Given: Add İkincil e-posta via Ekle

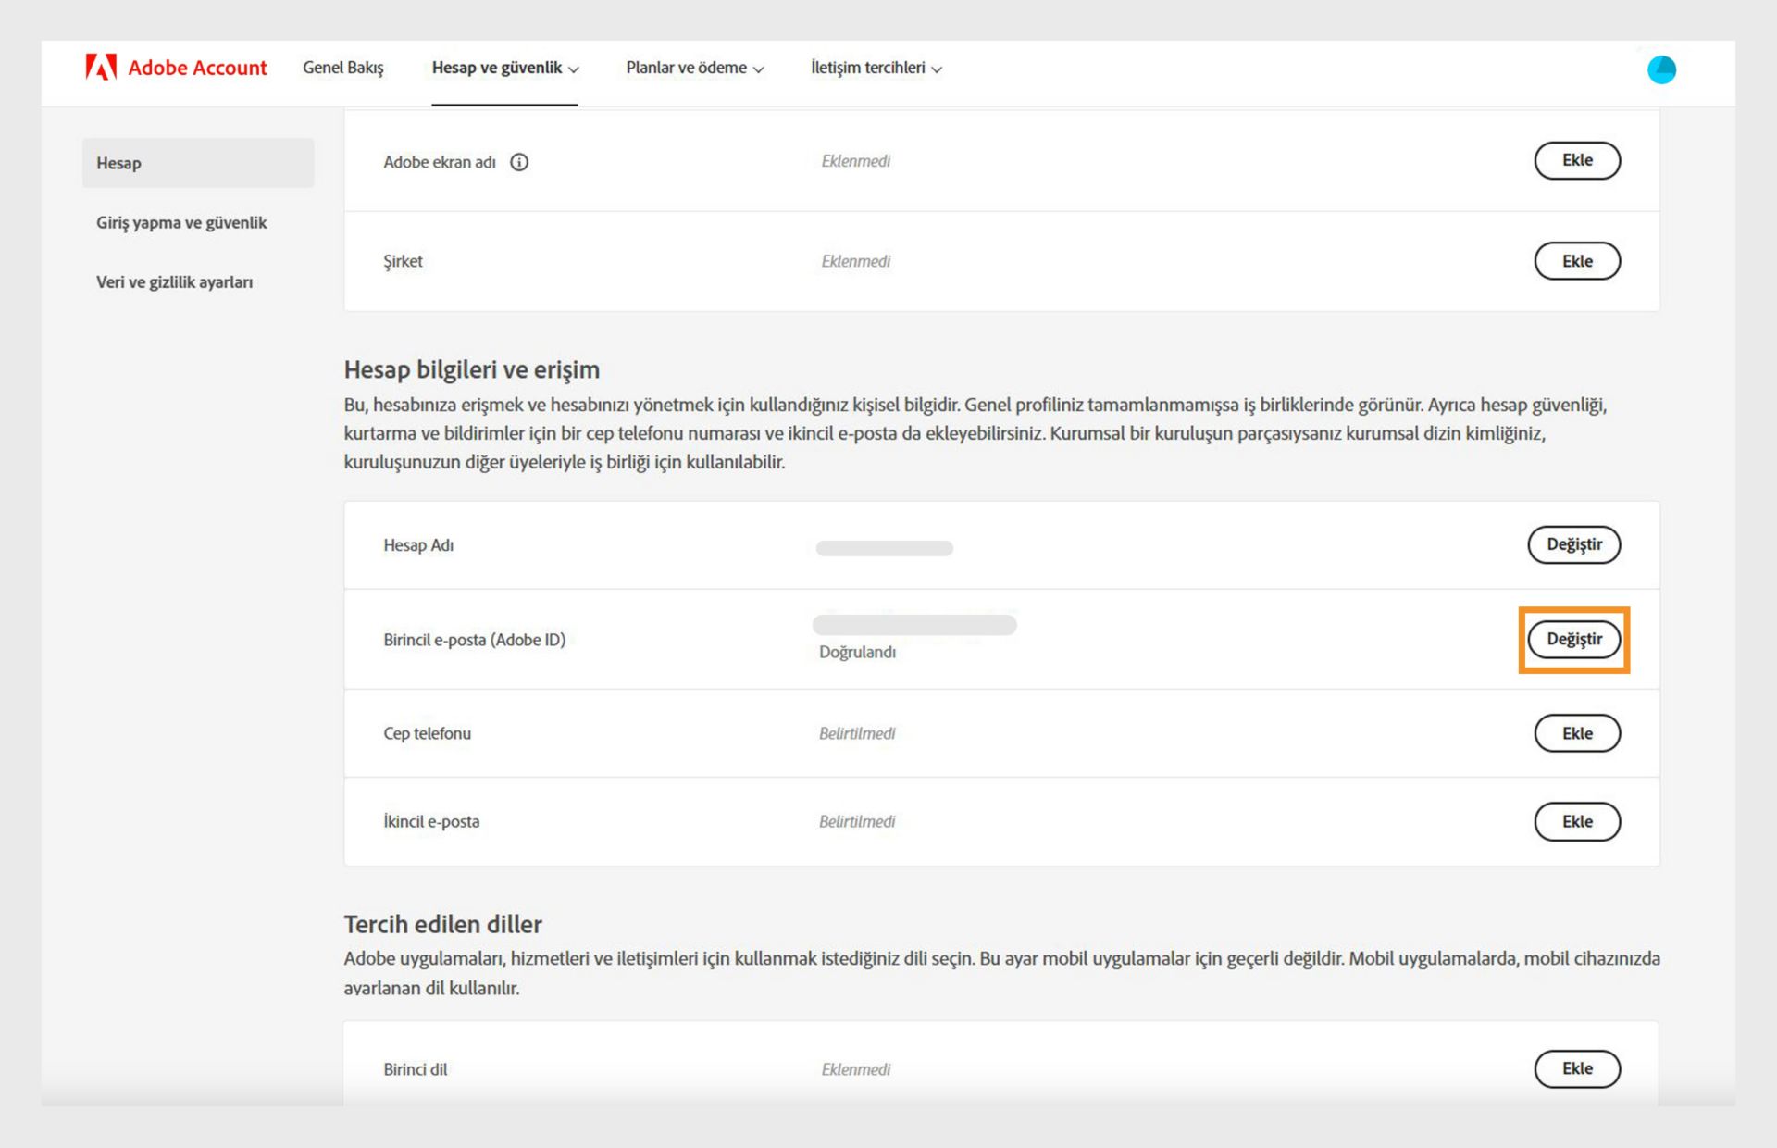Looking at the screenshot, I should pyautogui.click(x=1576, y=821).
